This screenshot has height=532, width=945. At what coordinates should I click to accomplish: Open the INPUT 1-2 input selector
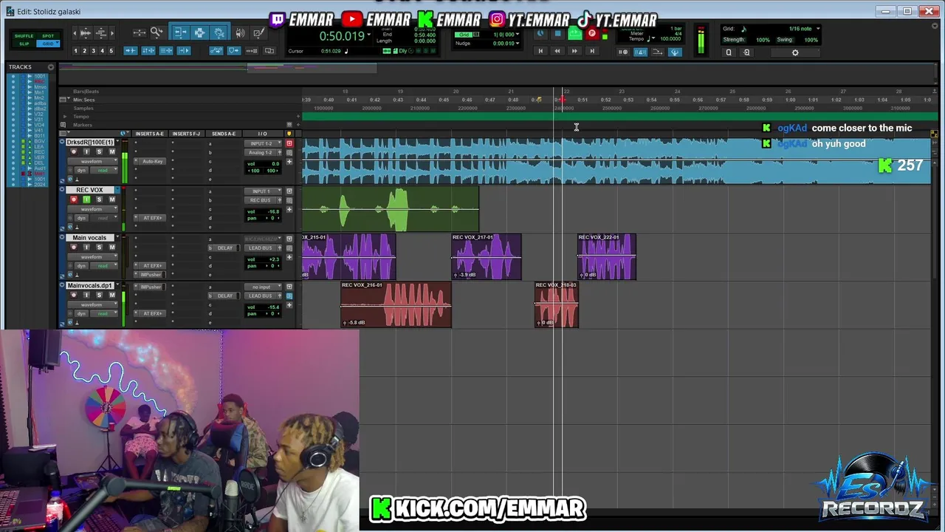point(263,143)
